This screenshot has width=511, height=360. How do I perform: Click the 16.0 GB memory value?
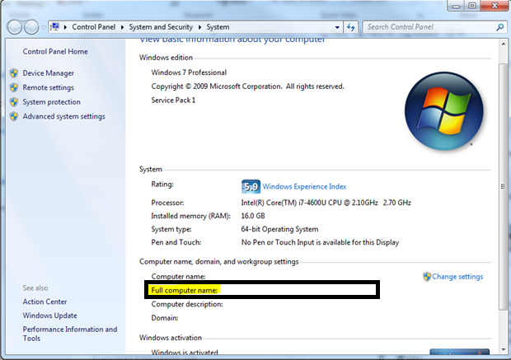point(253,216)
